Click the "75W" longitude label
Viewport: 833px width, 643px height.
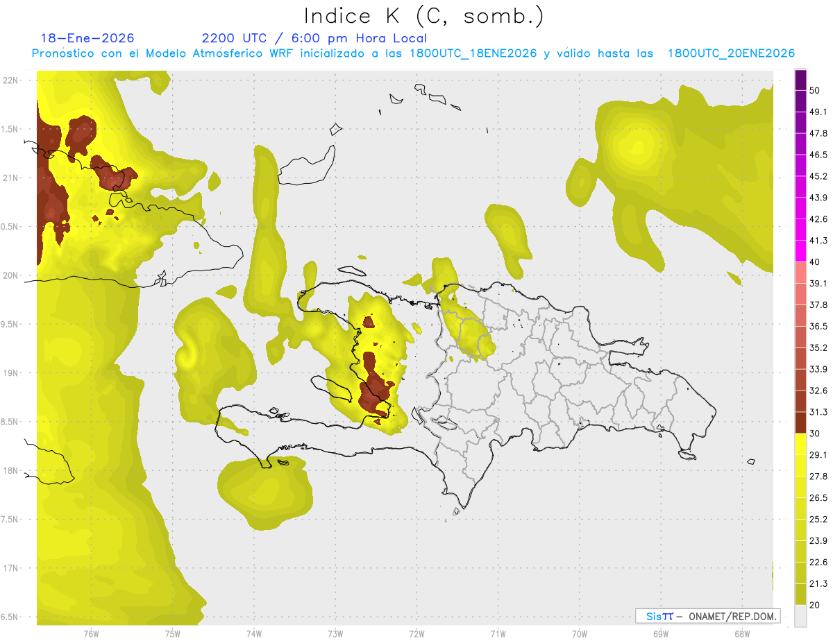pos(172,634)
